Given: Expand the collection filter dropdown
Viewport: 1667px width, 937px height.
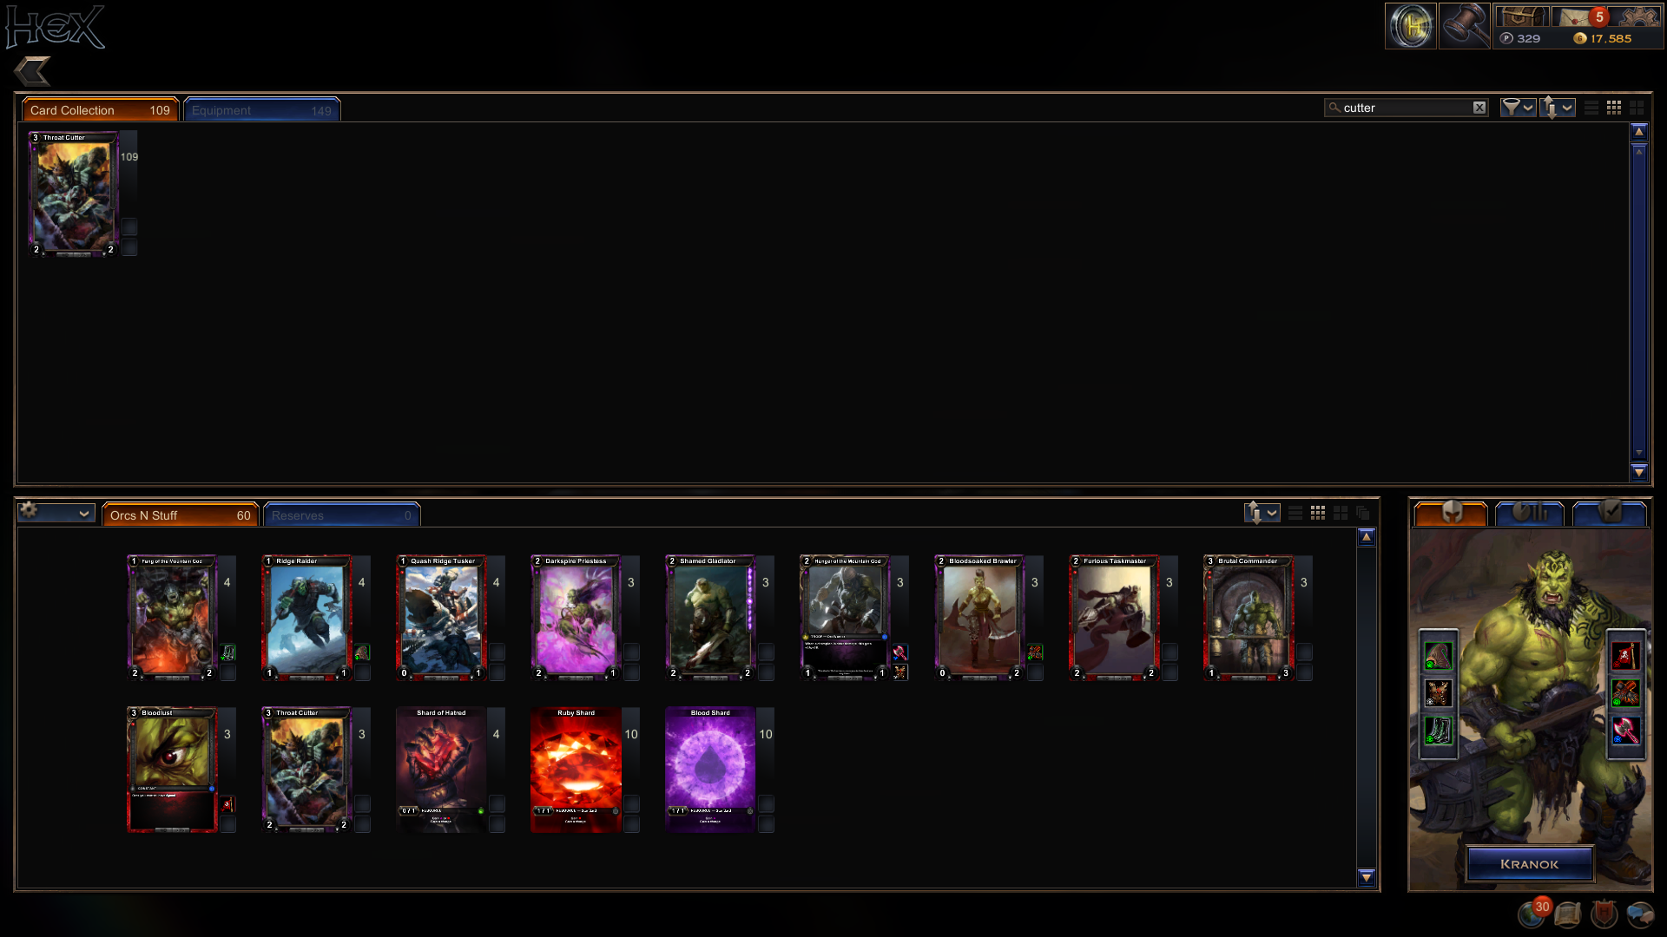Looking at the screenshot, I should [x=1519, y=108].
